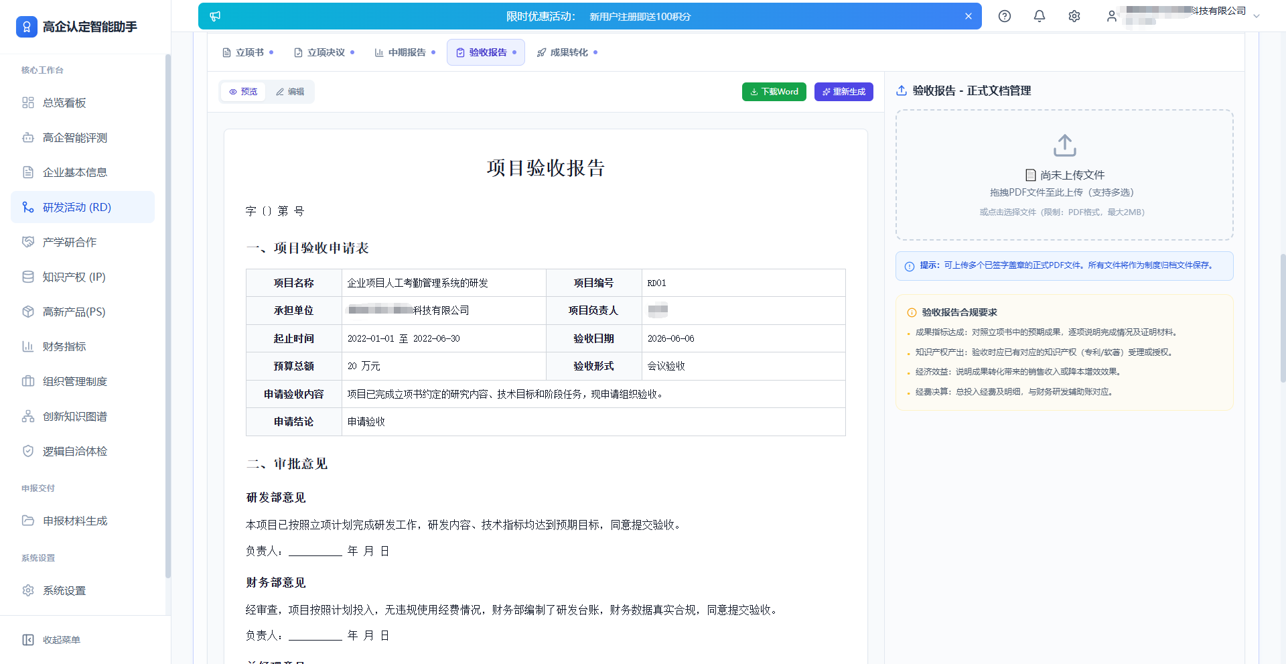Click the 收起菜单 collapse icon
The image size is (1286, 664).
28,640
